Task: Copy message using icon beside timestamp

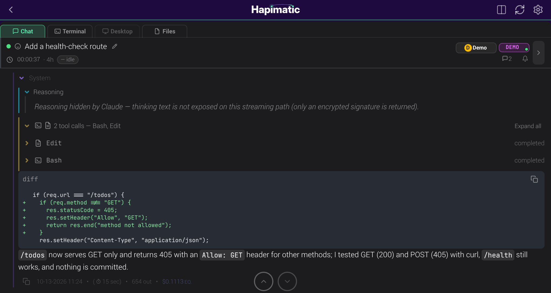Action: click(26, 281)
